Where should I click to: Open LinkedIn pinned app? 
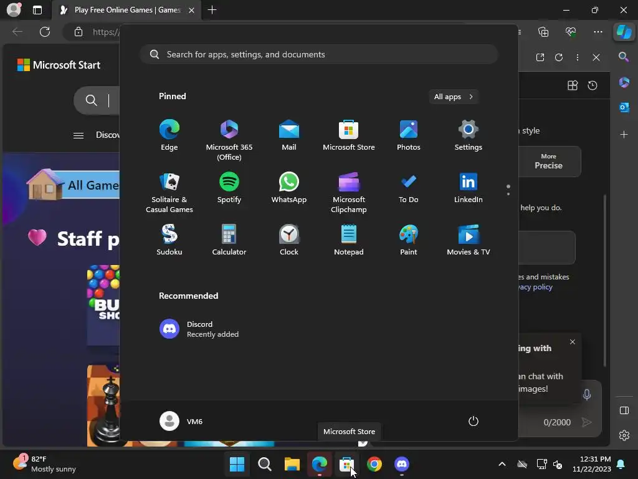pyautogui.click(x=469, y=188)
